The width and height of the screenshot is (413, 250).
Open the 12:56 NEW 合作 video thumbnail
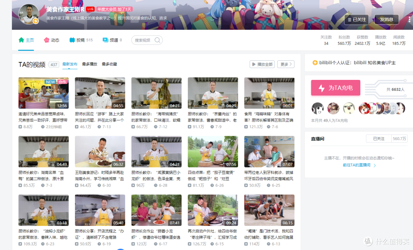44,93
